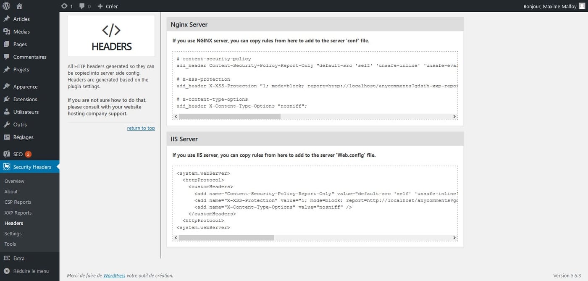The image size is (588, 281).
Task: Switch to the CSP Reports section
Action: tap(18, 202)
